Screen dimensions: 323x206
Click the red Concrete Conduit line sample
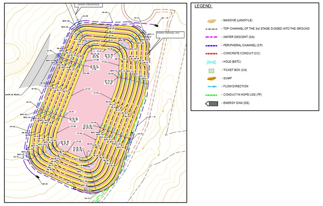click(x=212, y=54)
